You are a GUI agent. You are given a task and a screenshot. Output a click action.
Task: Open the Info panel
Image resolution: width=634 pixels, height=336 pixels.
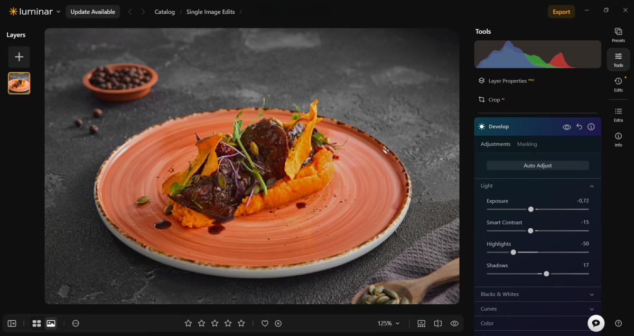pos(618,139)
